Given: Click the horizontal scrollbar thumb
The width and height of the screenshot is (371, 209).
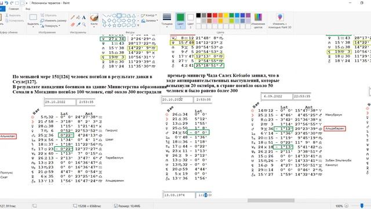Looking at the screenshot, I should (x=271, y=200).
